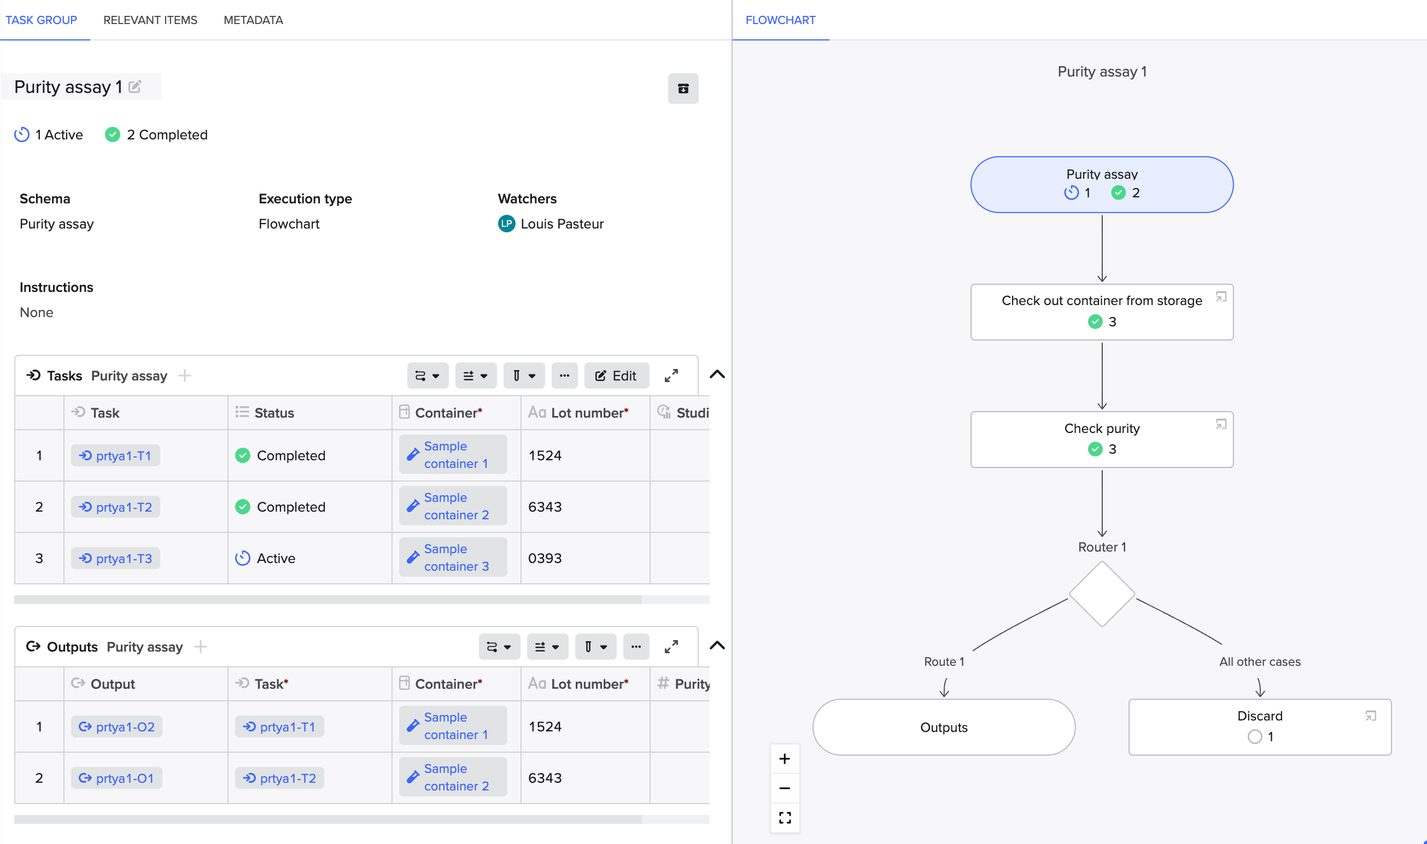The height and width of the screenshot is (844, 1427).
Task: Open output prtya1-O2
Action: [x=116, y=727]
